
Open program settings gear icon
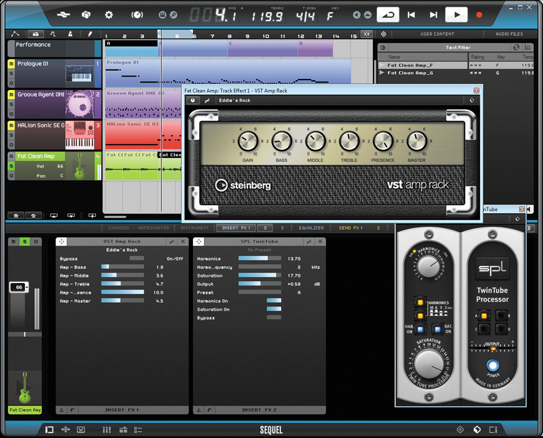pyautogui.click(x=109, y=14)
